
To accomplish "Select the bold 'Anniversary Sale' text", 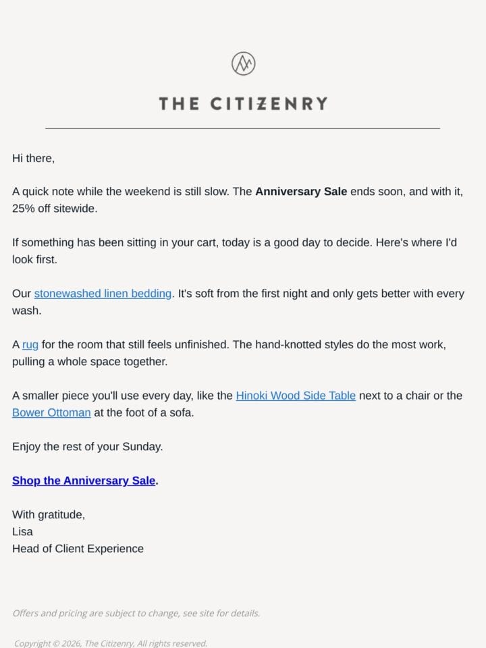I will 301,192.
